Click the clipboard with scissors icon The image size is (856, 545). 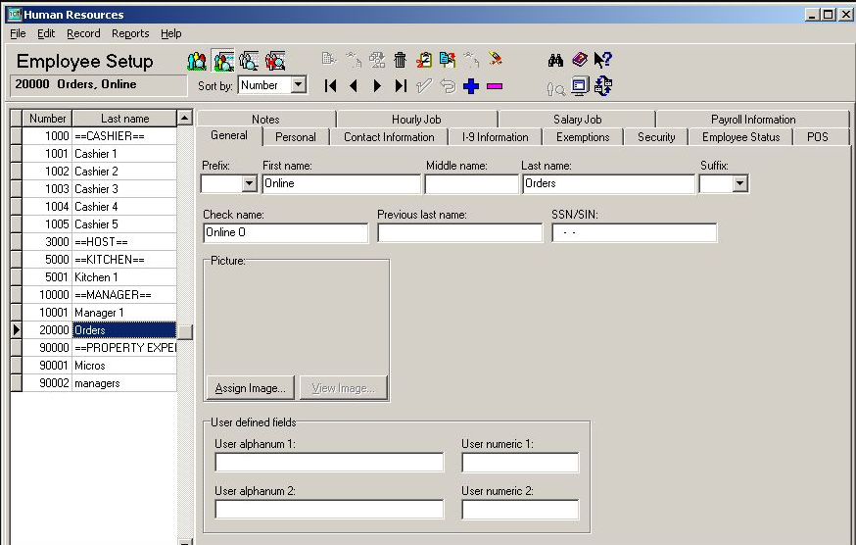pyautogui.click(x=424, y=60)
